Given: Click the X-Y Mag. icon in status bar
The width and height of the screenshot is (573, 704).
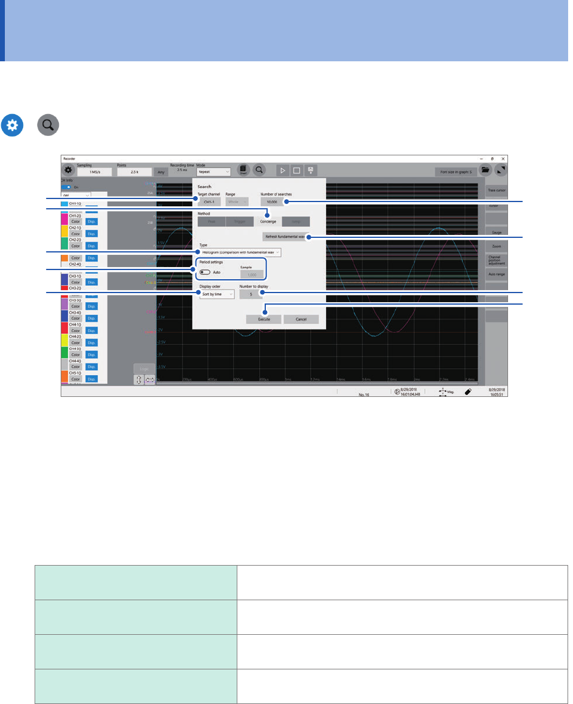Looking at the screenshot, I should 446,391.
